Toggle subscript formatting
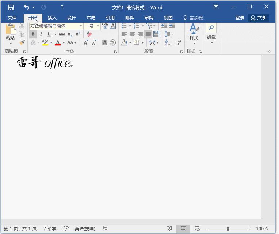Image resolution: width=279 pixels, height=234 pixels. (70, 34)
